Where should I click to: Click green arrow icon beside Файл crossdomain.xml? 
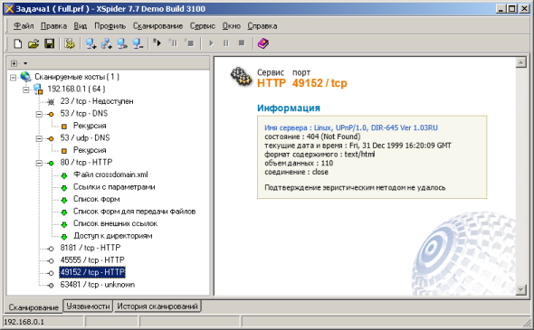pos(64,175)
